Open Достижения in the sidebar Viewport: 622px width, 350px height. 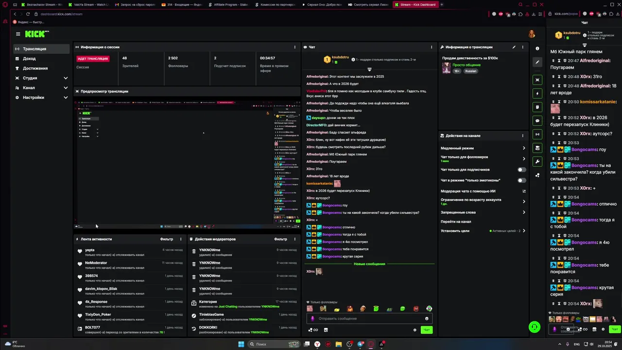click(x=42, y=68)
